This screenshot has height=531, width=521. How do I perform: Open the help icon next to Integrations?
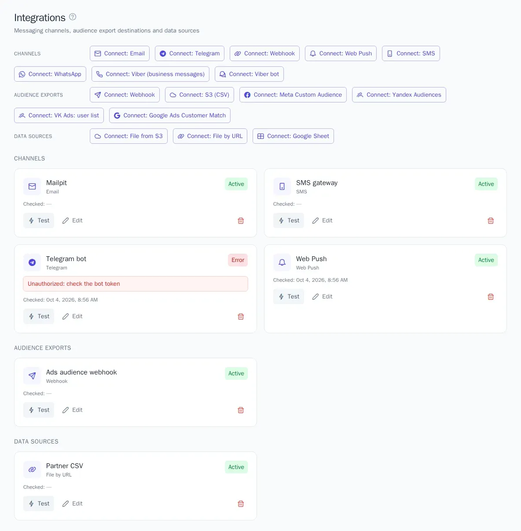point(73,17)
